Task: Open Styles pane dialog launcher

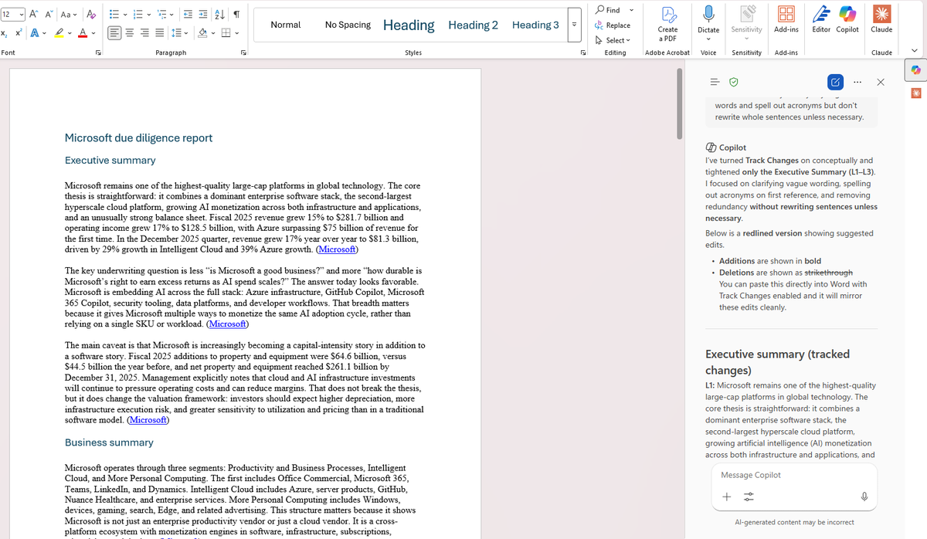Action: [583, 53]
